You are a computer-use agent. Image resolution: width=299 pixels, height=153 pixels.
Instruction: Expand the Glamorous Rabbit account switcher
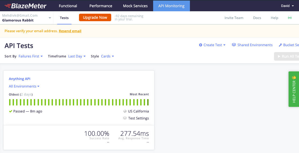50,18
